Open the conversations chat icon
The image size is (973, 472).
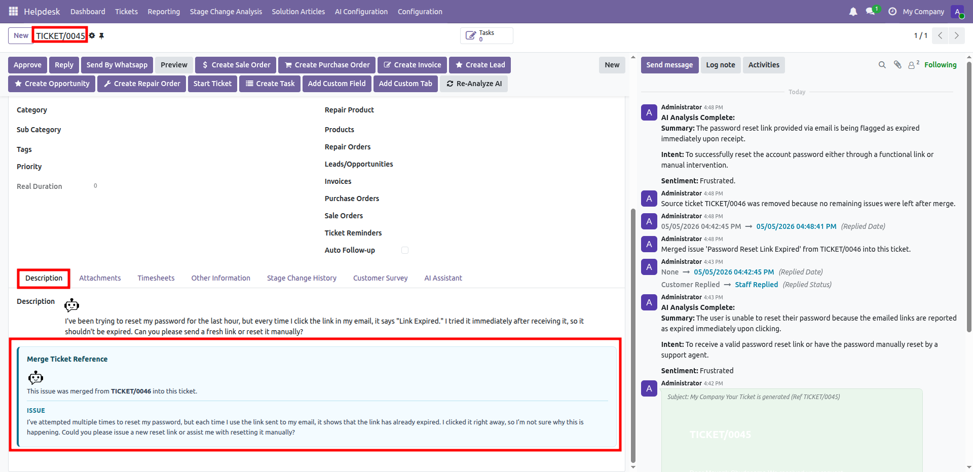point(871,11)
